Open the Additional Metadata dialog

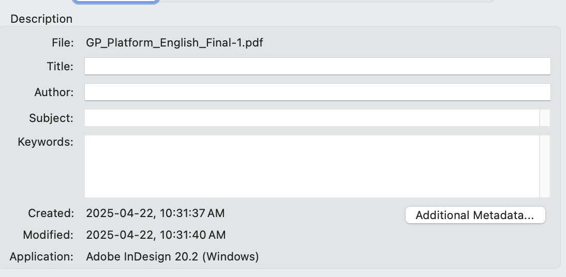(475, 216)
